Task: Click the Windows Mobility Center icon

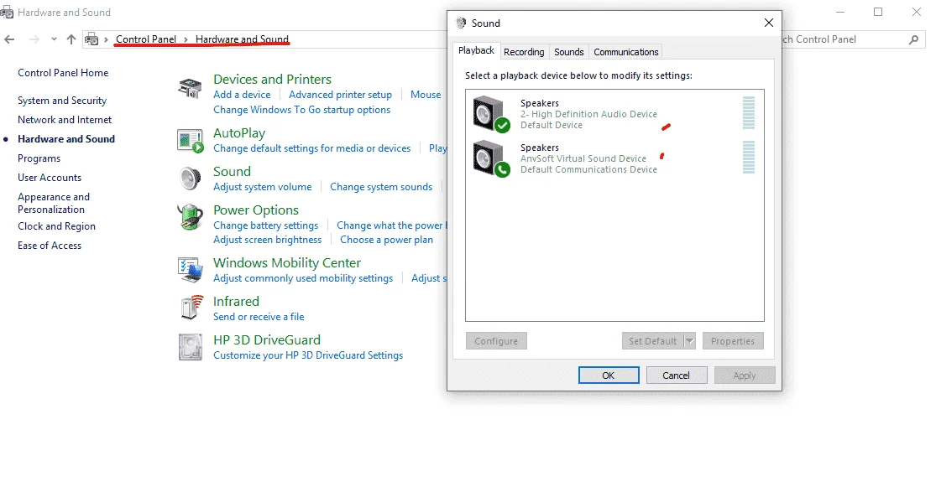Action: pos(191,270)
